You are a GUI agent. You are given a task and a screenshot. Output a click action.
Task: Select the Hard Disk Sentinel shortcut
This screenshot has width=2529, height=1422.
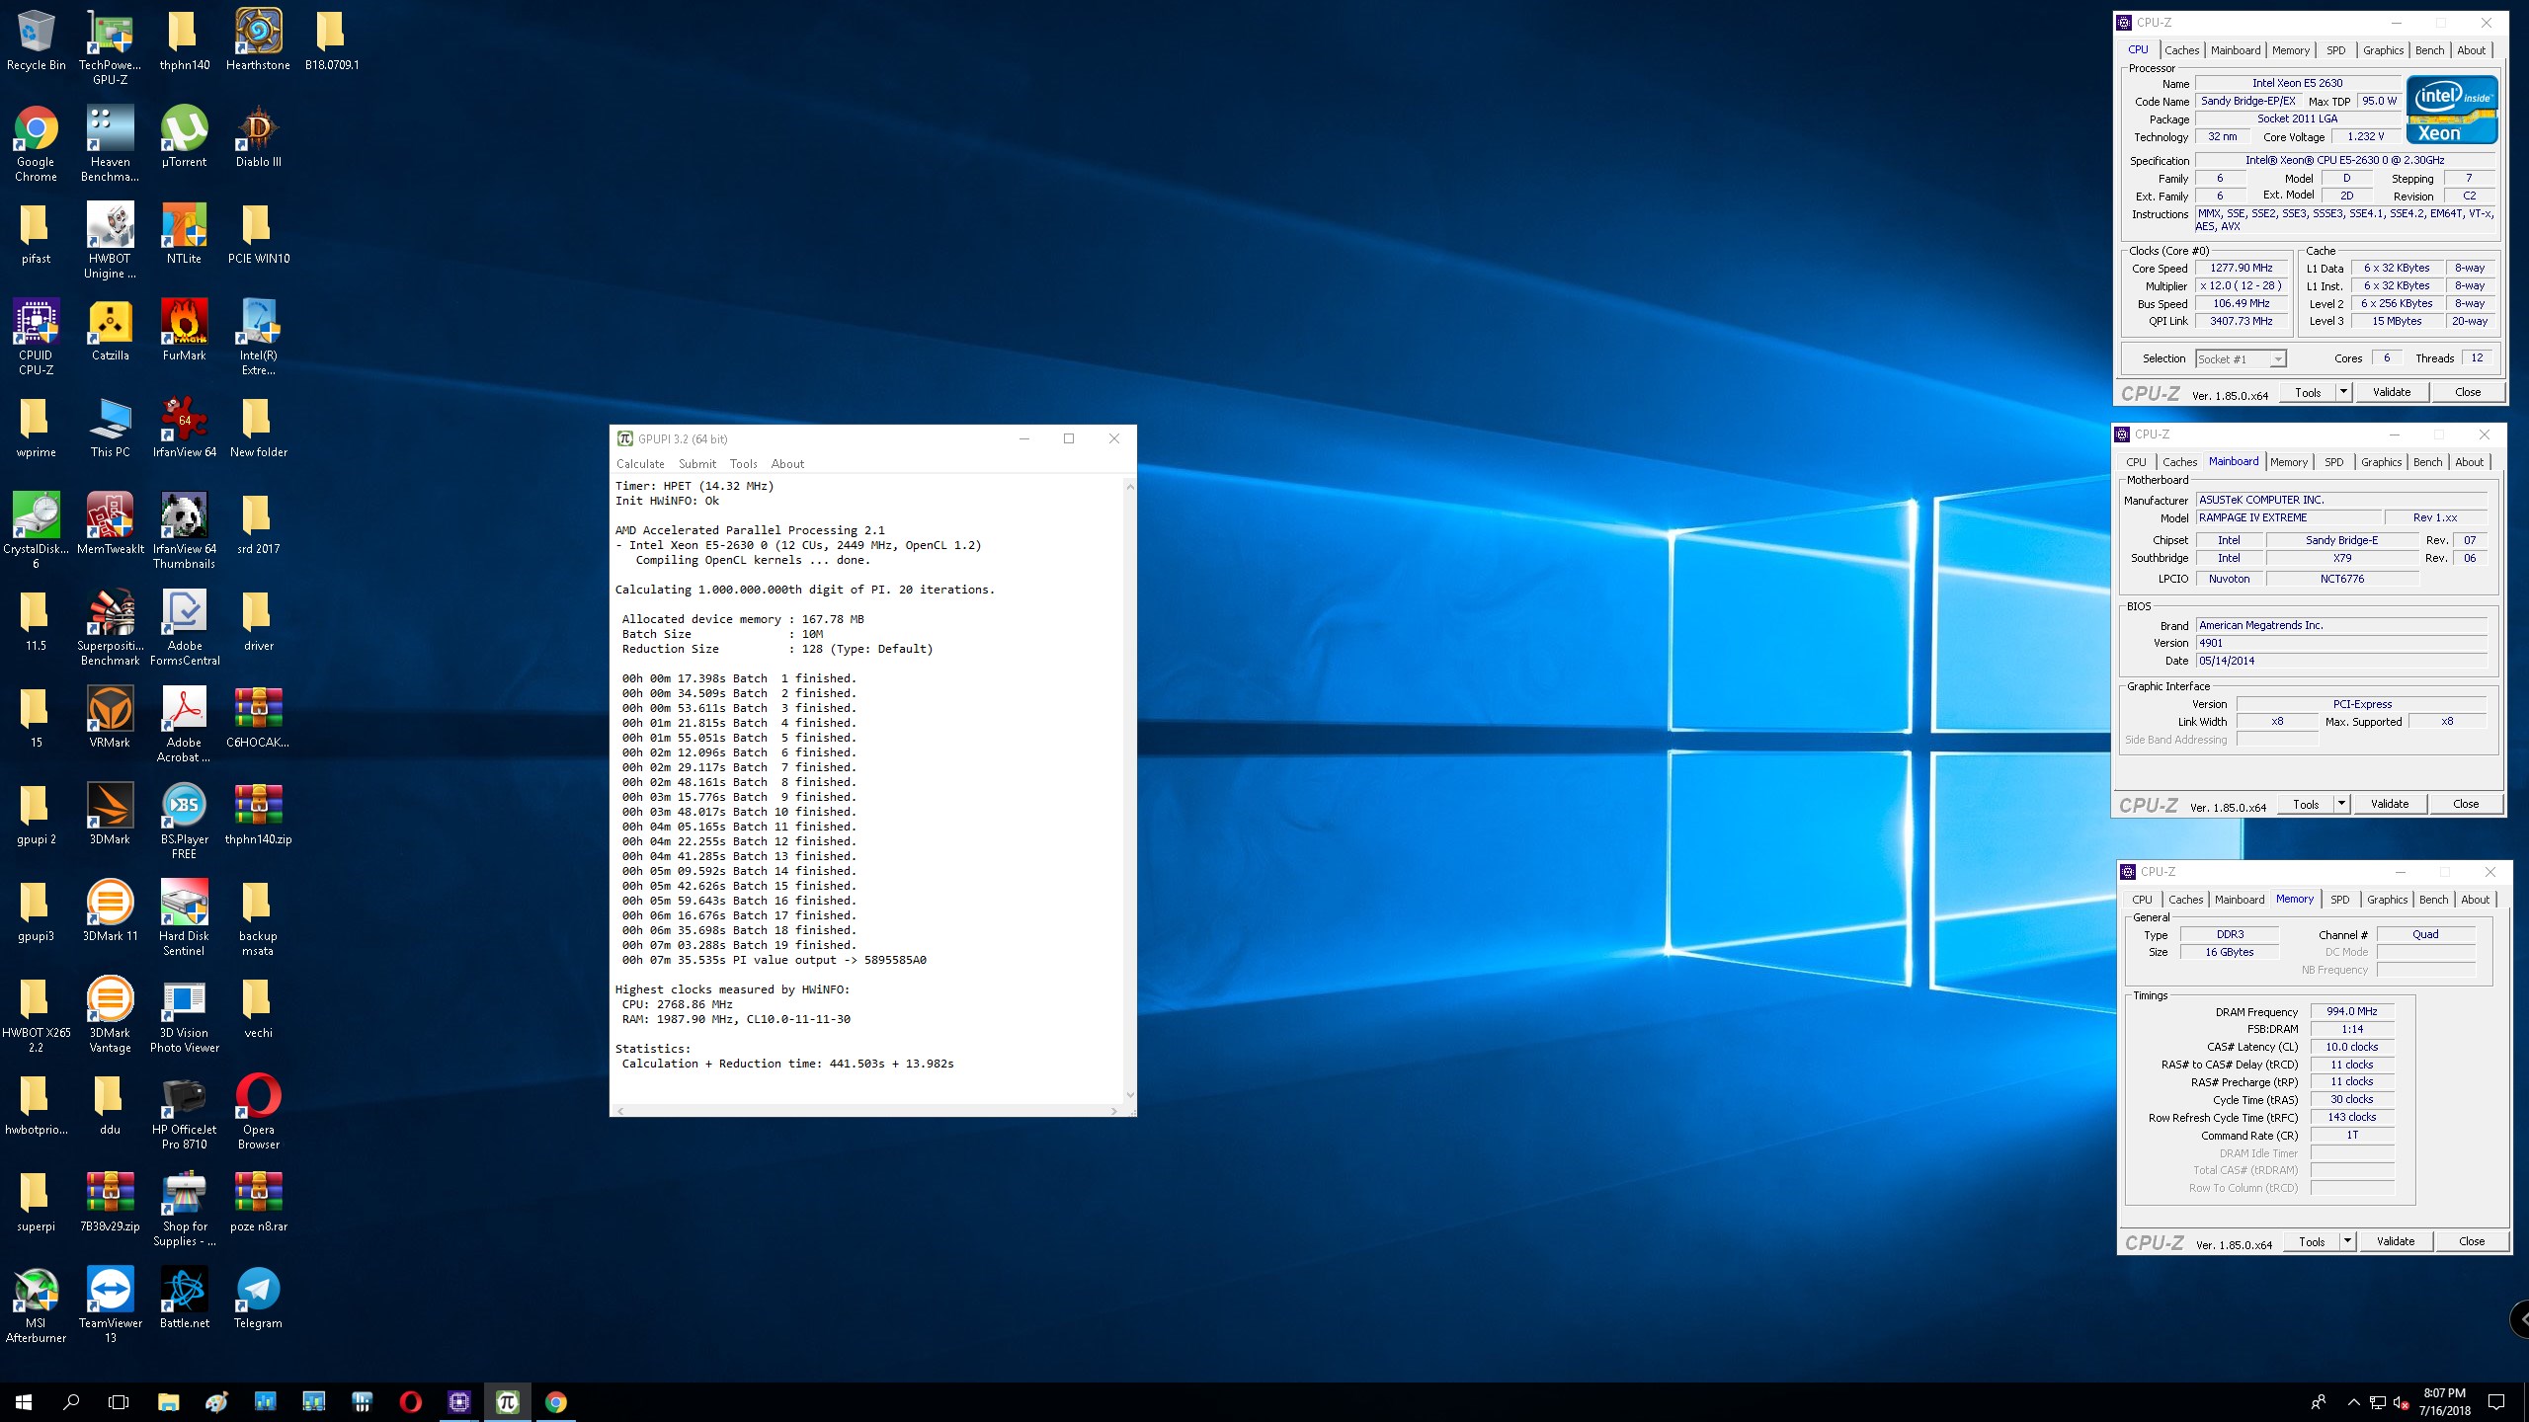tap(184, 917)
